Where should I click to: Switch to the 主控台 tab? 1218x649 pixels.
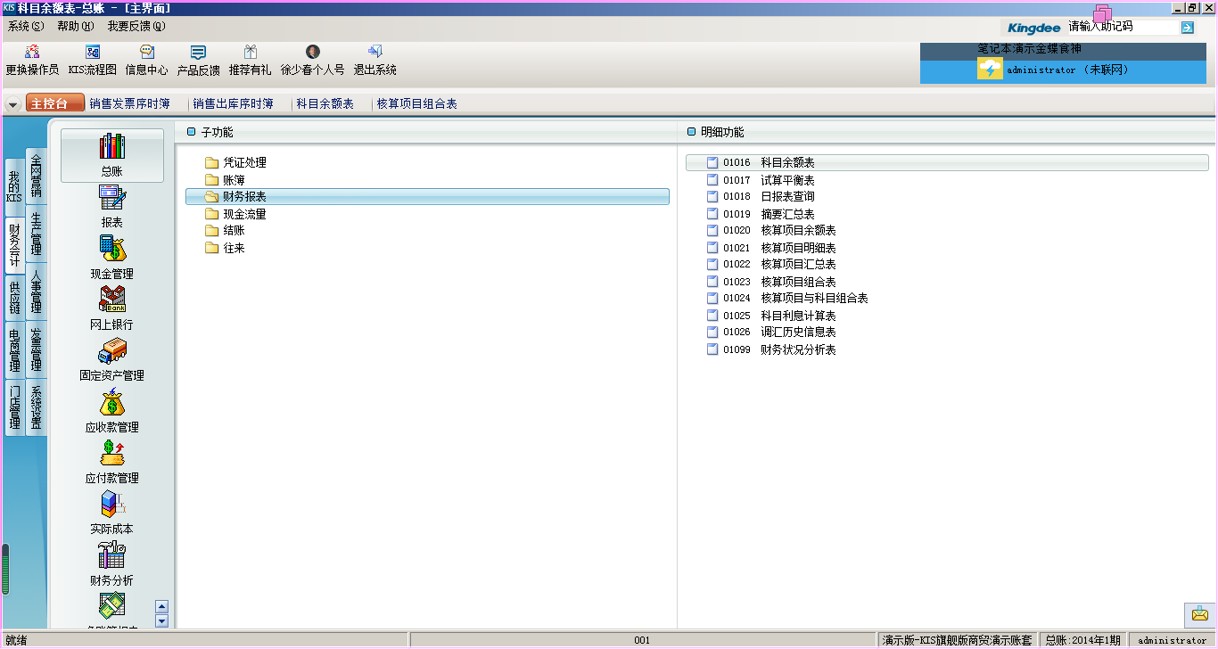(x=54, y=103)
